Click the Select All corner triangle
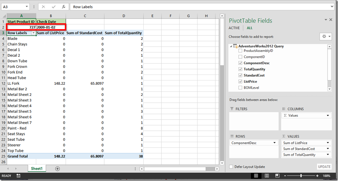Image resolution: width=338 pixels, height=181 pixels. (4, 16)
